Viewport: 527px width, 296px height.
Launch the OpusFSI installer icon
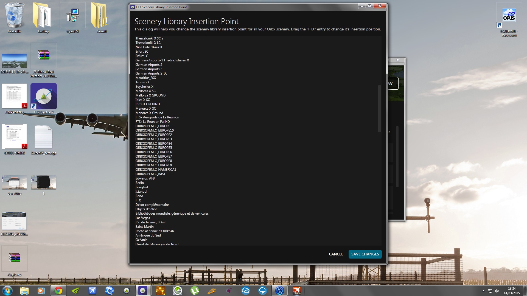click(72, 18)
